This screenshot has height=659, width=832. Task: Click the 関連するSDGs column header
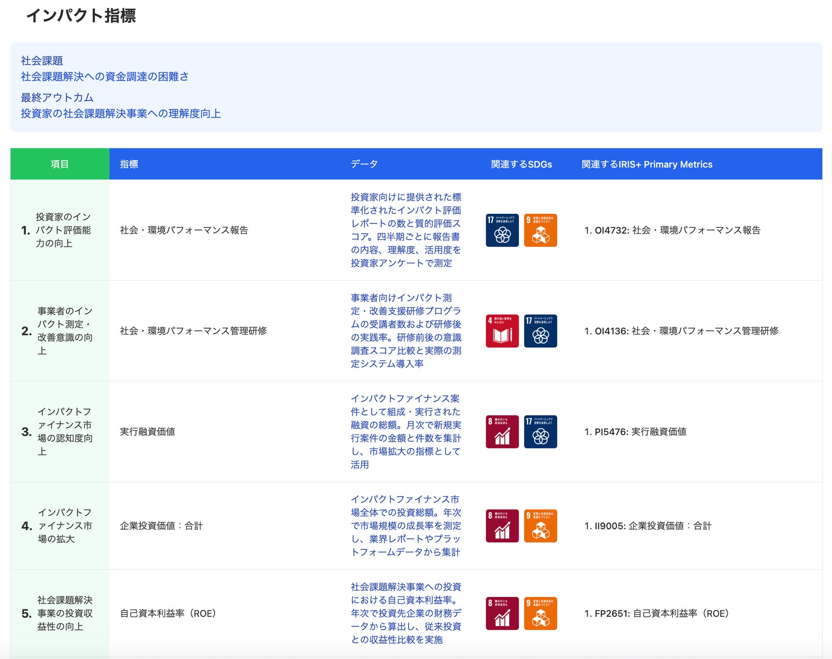coord(521,164)
